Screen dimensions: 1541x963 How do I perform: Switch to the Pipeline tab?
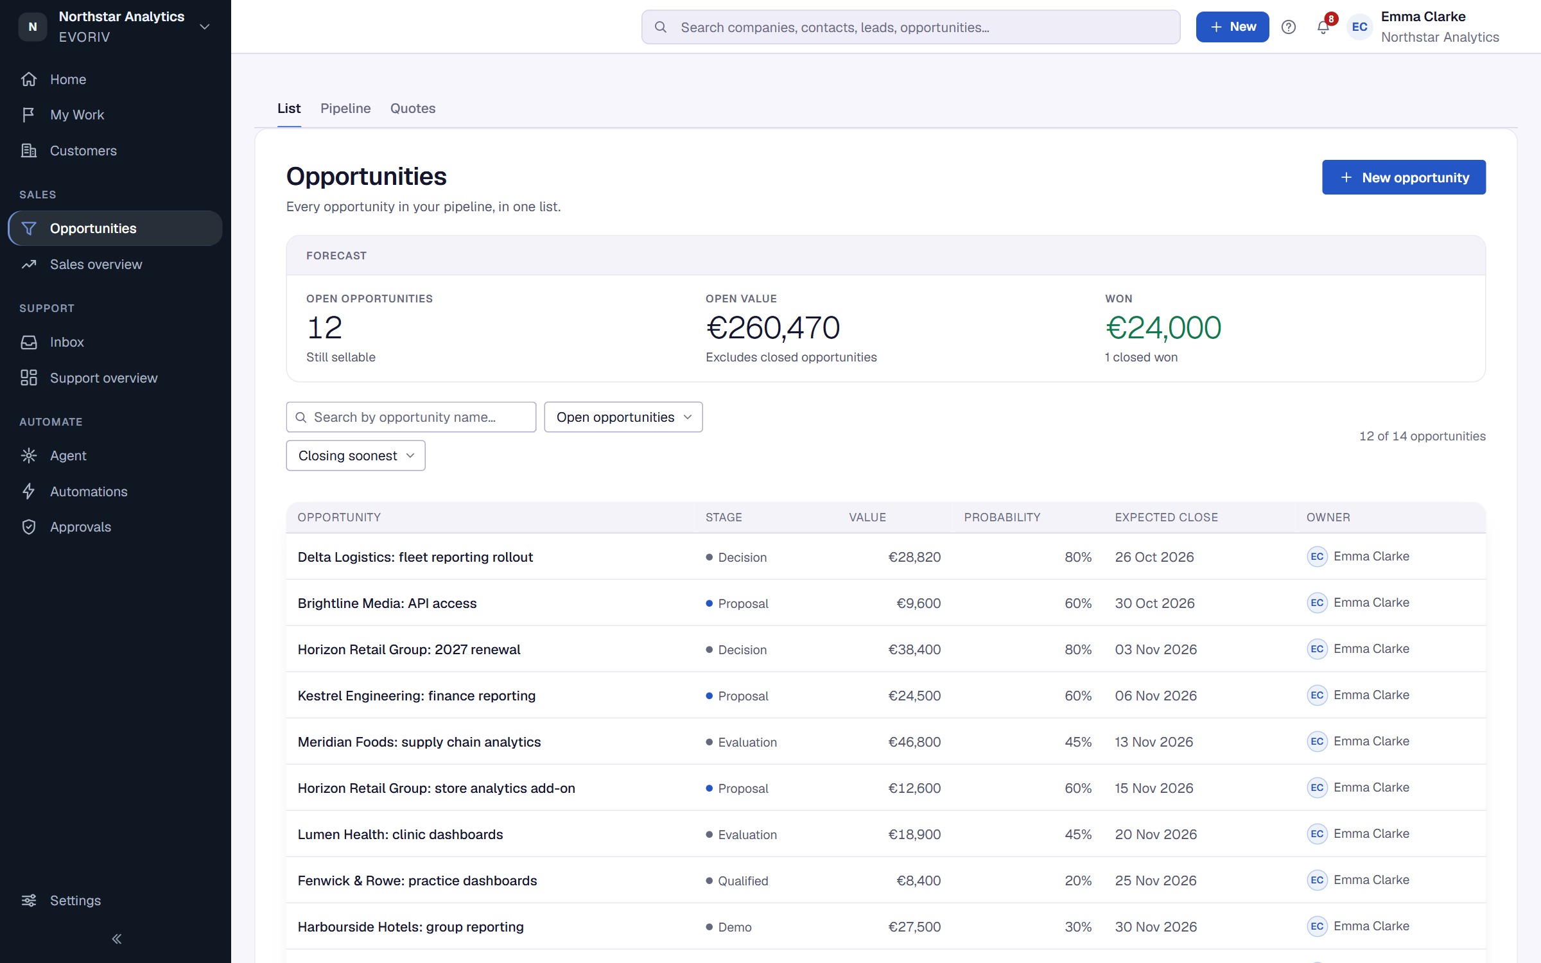tap(345, 108)
